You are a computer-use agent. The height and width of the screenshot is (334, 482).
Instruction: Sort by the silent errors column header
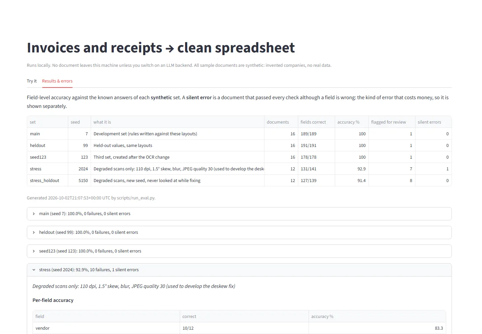[433, 122]
